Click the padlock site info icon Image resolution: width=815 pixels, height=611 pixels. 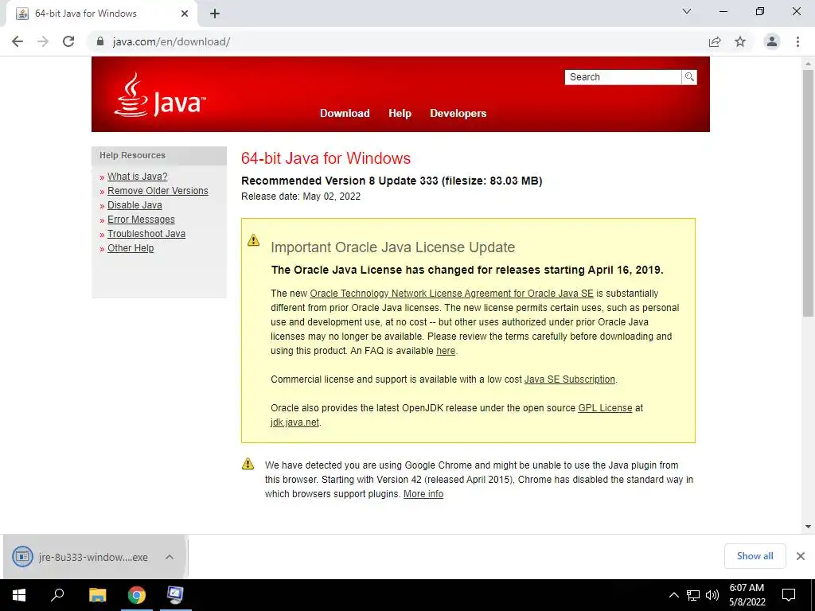pos(101,41)
